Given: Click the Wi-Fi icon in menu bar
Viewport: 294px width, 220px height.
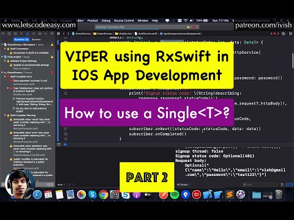Looking at the screenshot, I should tap(186, 21).
